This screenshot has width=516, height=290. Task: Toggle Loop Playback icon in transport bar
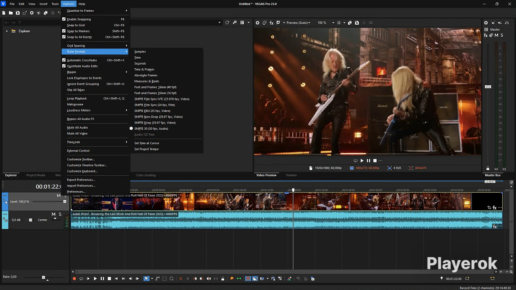click(x=81, y=279)
